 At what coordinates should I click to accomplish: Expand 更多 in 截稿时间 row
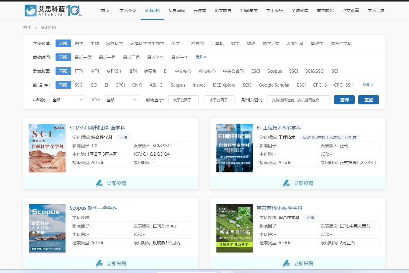[x=201, y=57]
